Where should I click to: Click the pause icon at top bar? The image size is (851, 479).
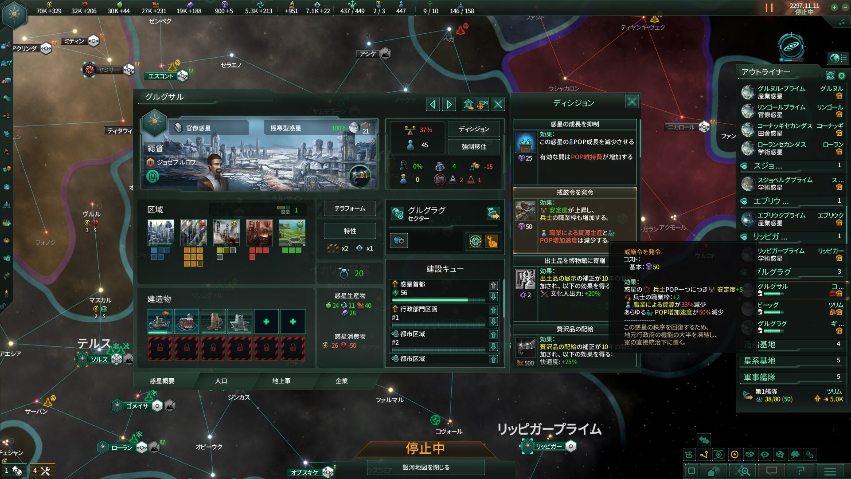pyautogui.click(x=769, y=8)
